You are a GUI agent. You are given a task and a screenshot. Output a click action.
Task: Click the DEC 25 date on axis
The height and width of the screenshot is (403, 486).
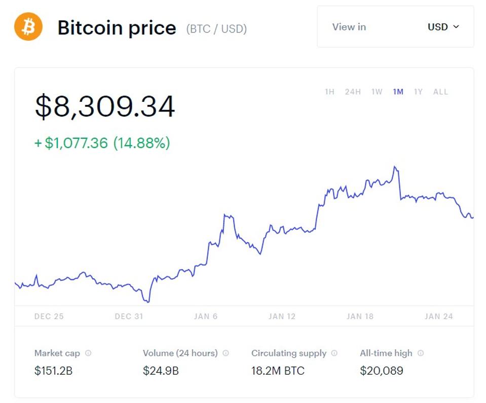coord(49,316)
